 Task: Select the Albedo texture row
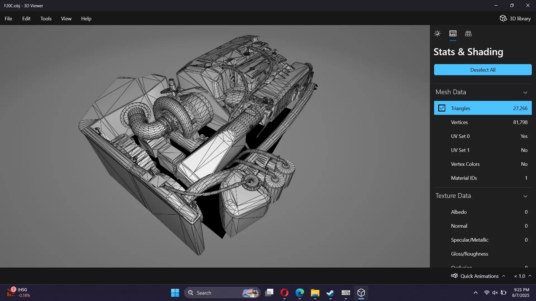tap(483, 212)
